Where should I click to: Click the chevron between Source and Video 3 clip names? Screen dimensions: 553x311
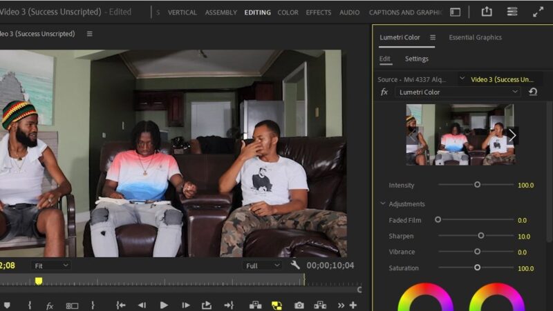[462, 78]
